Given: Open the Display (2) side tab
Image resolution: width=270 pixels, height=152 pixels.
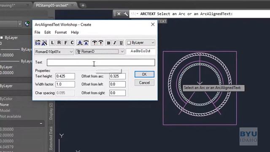Looking at the screenshot, I should pos(51,111).
